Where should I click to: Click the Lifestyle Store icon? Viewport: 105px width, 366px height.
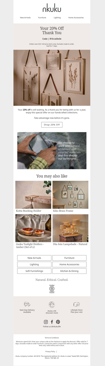coord(76,304)
